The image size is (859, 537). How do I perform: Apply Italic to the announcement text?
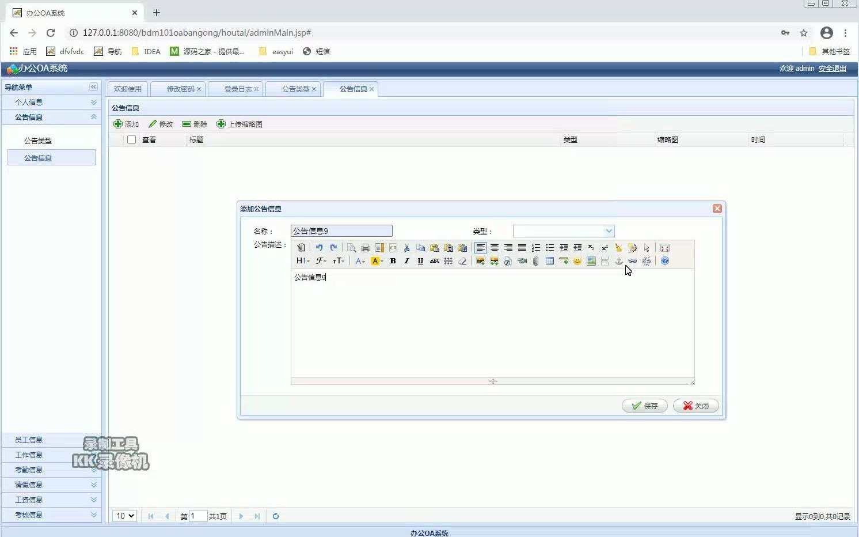(x=406, y=260)
